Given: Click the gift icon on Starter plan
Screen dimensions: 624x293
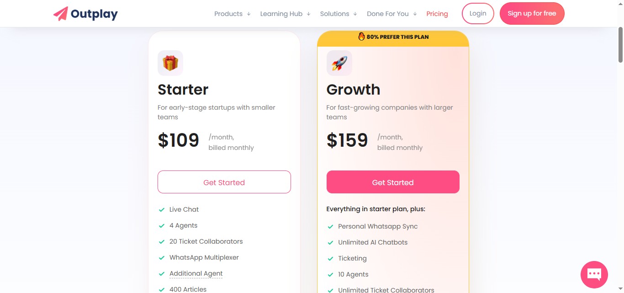Looking at the screenshot, I should click(x=170, y=63).
